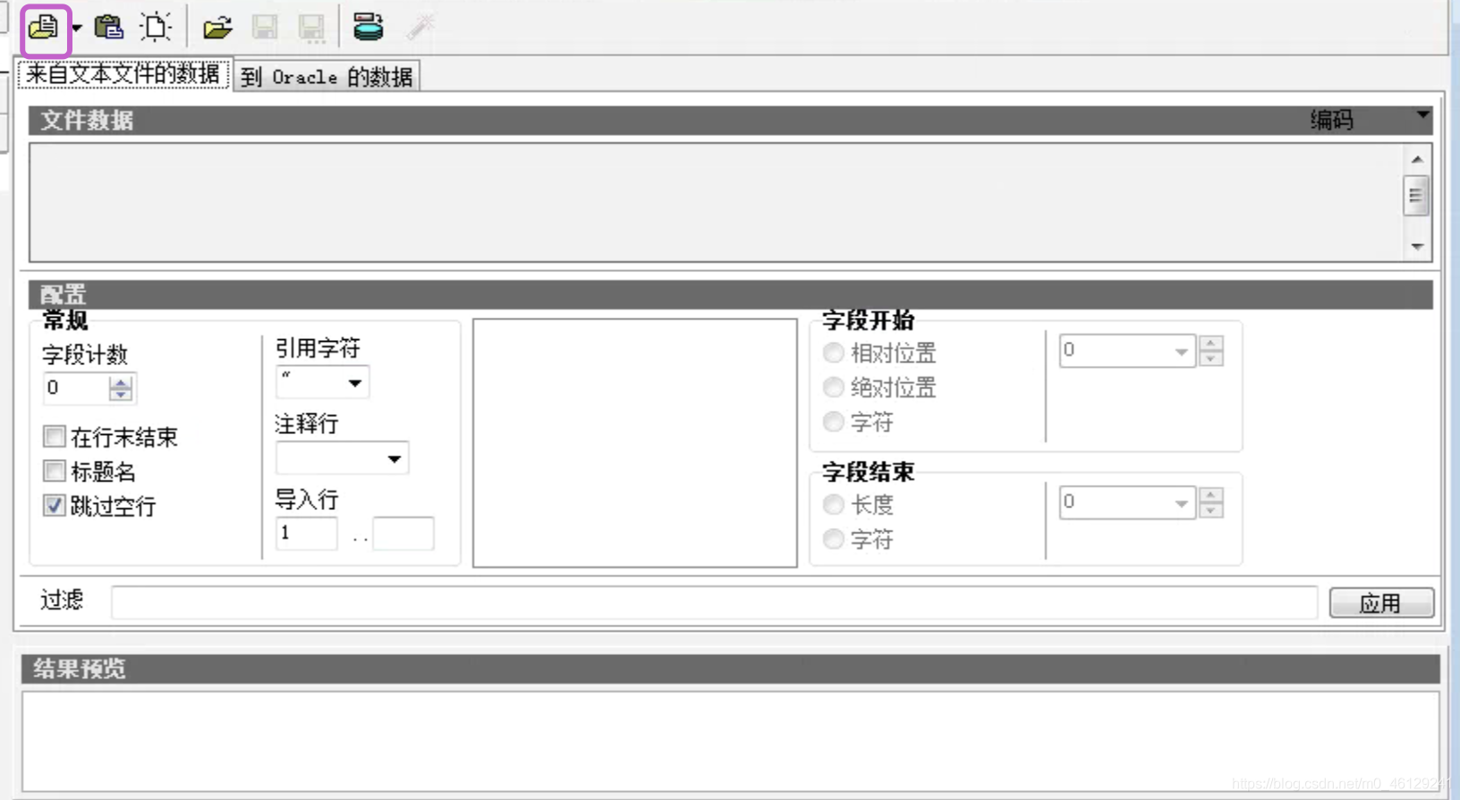Click the grayed save definition as icon

311,28
